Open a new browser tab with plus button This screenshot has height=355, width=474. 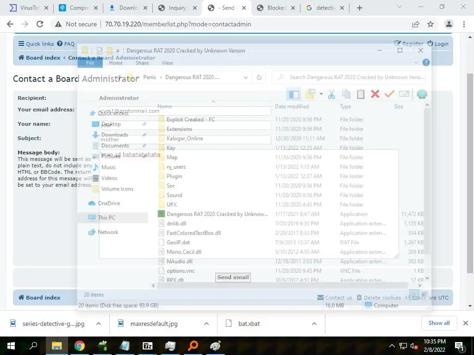click(x=359, y=8)
